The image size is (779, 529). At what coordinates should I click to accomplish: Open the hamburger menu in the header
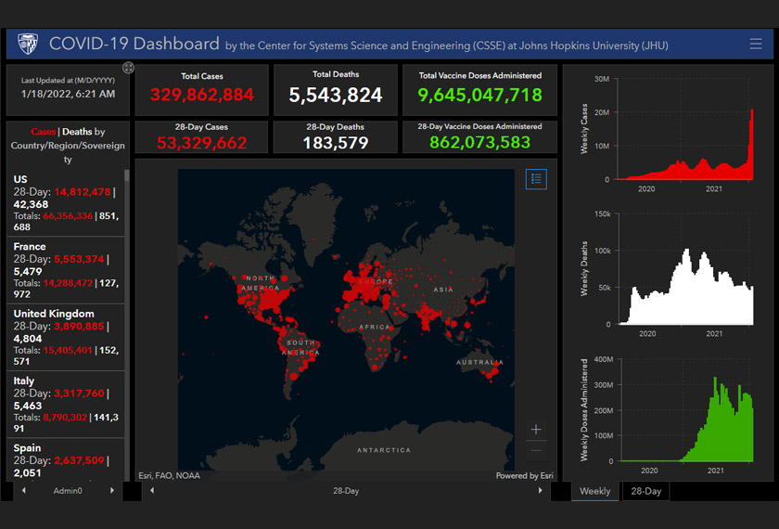[756, 44]
